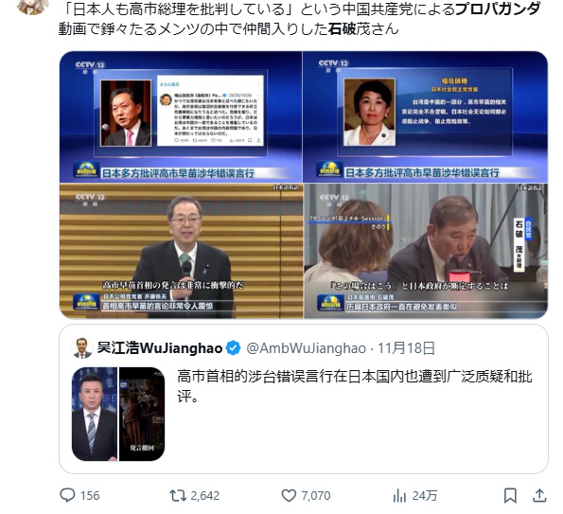The height and width of the screenshot is (514, 563).
Task: Open the @AmbWuJianghao handle link
Action: coord(306,348)
